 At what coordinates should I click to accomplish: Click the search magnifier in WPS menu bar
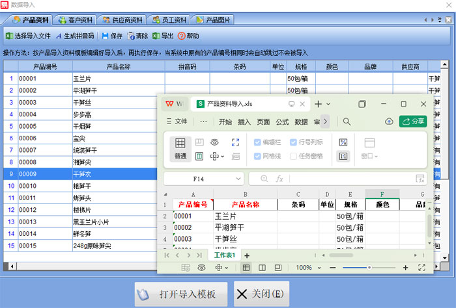347,122
